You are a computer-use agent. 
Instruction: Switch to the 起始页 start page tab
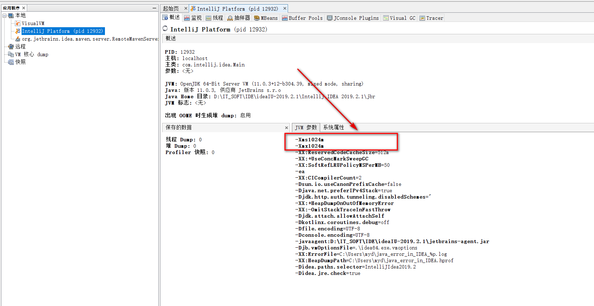(171, 8)
